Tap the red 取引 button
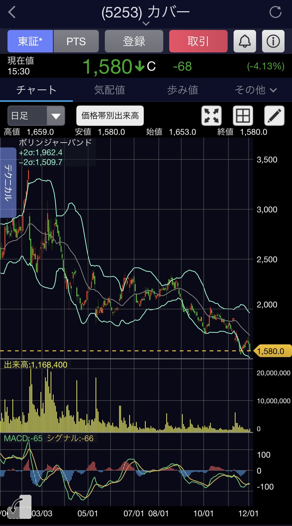Viewport: 292px width, 526px height. (198, 41)
